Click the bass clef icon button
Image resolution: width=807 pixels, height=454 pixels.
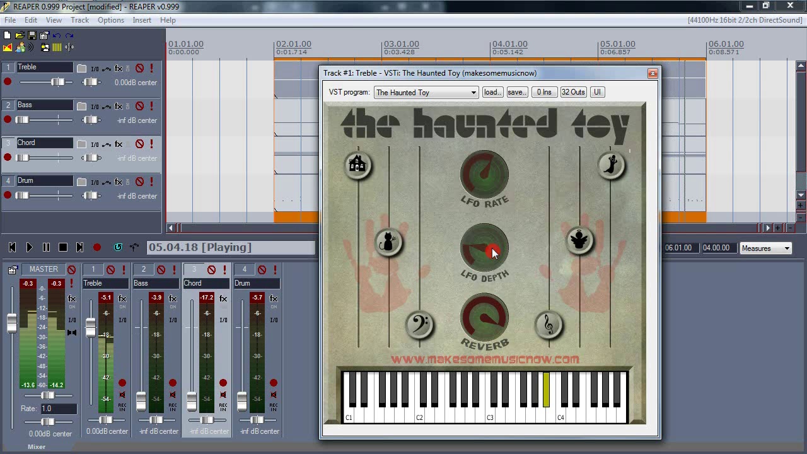click(x=419, y=324)
